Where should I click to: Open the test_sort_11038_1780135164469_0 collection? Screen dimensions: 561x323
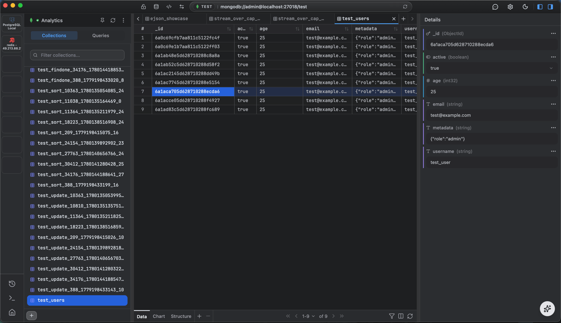(77, 101)
